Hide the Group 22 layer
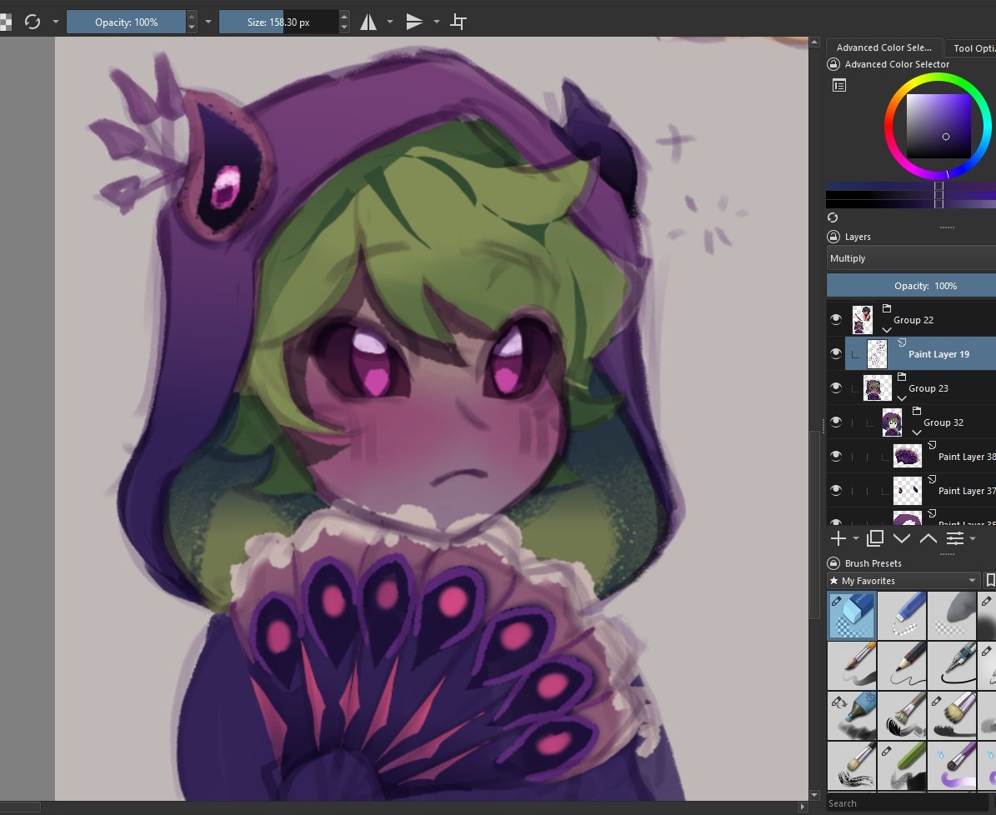Image resolution: width=996 pixels, height=815 pixels. click(836, 319)
